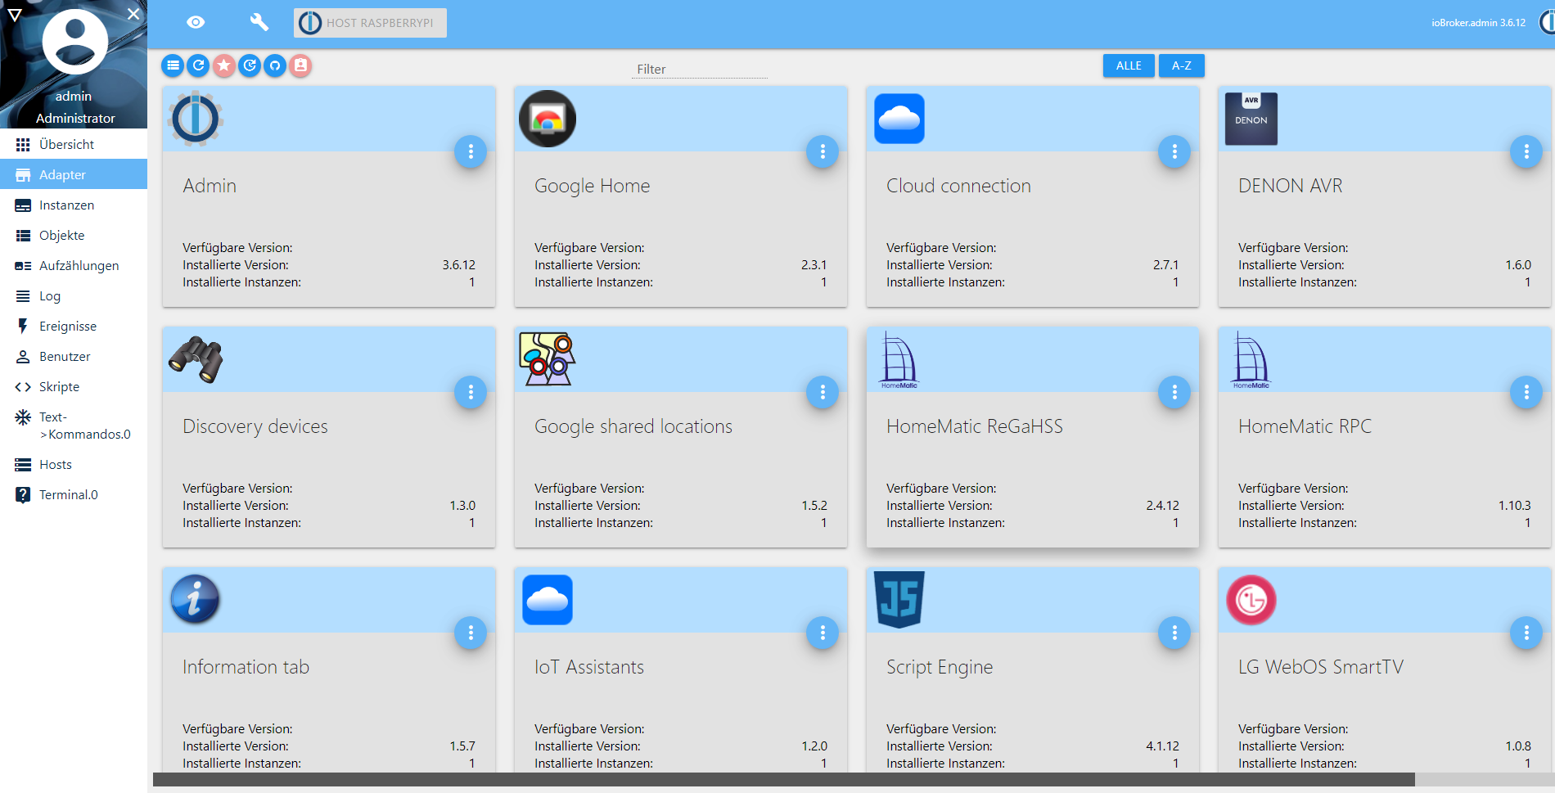Open the wrench settings icon
Screen dimensions: 1555x793
[259, 22]
